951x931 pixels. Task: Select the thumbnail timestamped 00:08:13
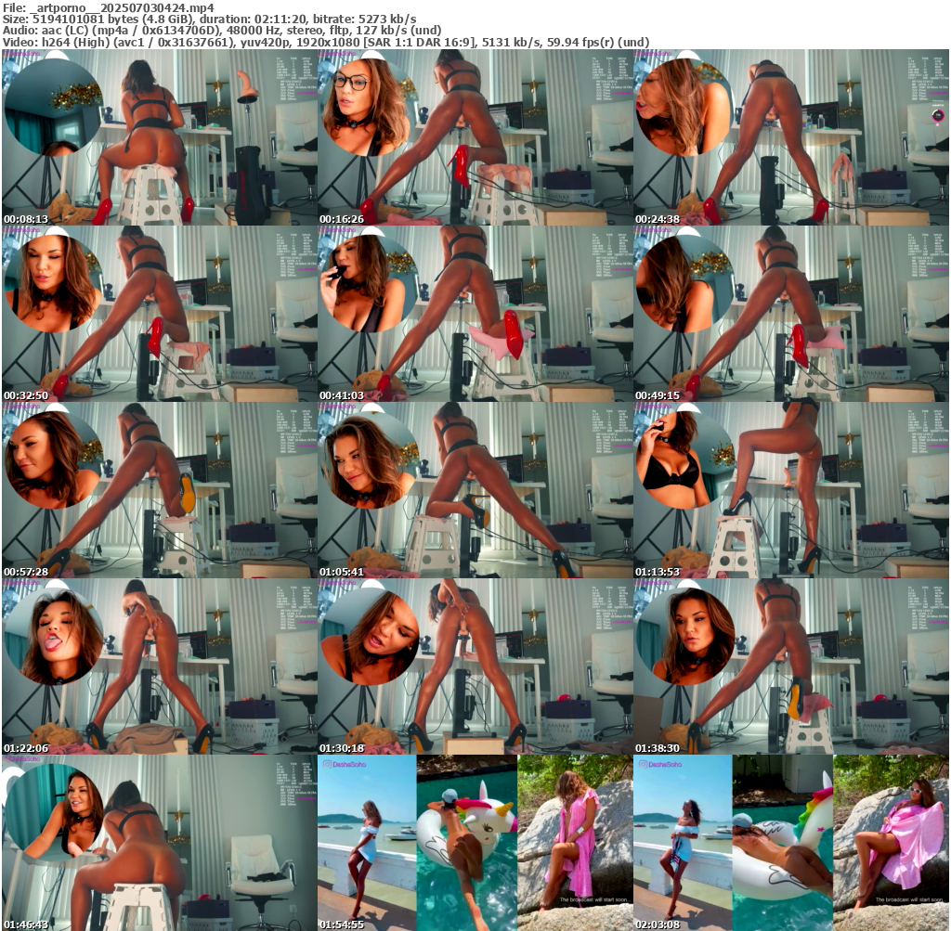160,137
